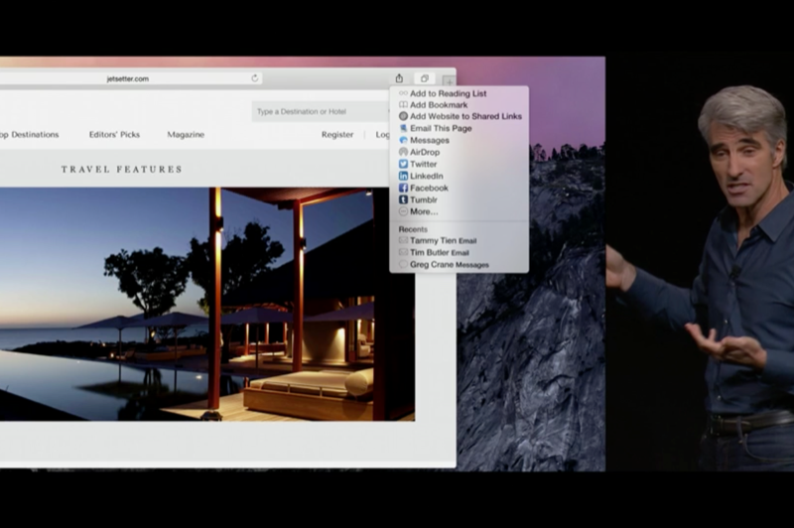This screenshot has height=528, width=794.
Task: Choose Facebook from the share menu
Action: click(x=429, y=188)
